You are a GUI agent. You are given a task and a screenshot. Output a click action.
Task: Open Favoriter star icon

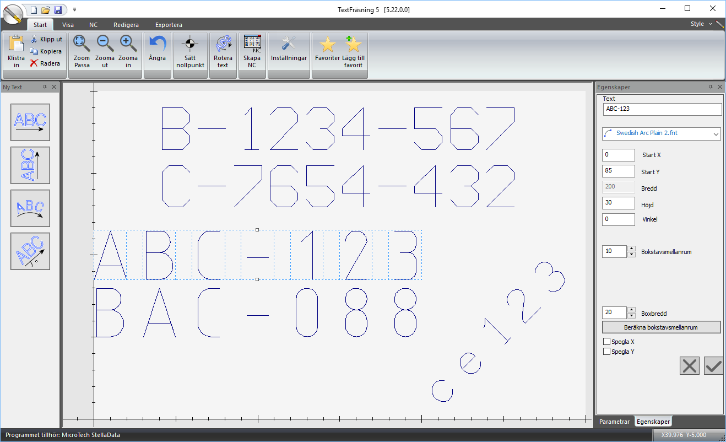tap(327, 44)
